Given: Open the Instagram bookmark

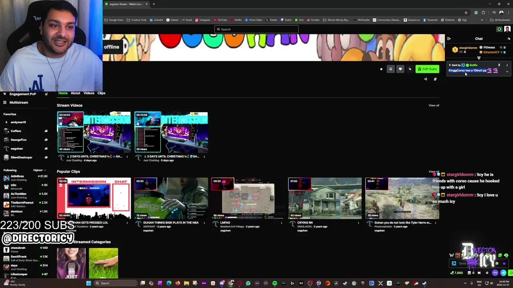Looking at the screenshot, I should pos(203,20).
